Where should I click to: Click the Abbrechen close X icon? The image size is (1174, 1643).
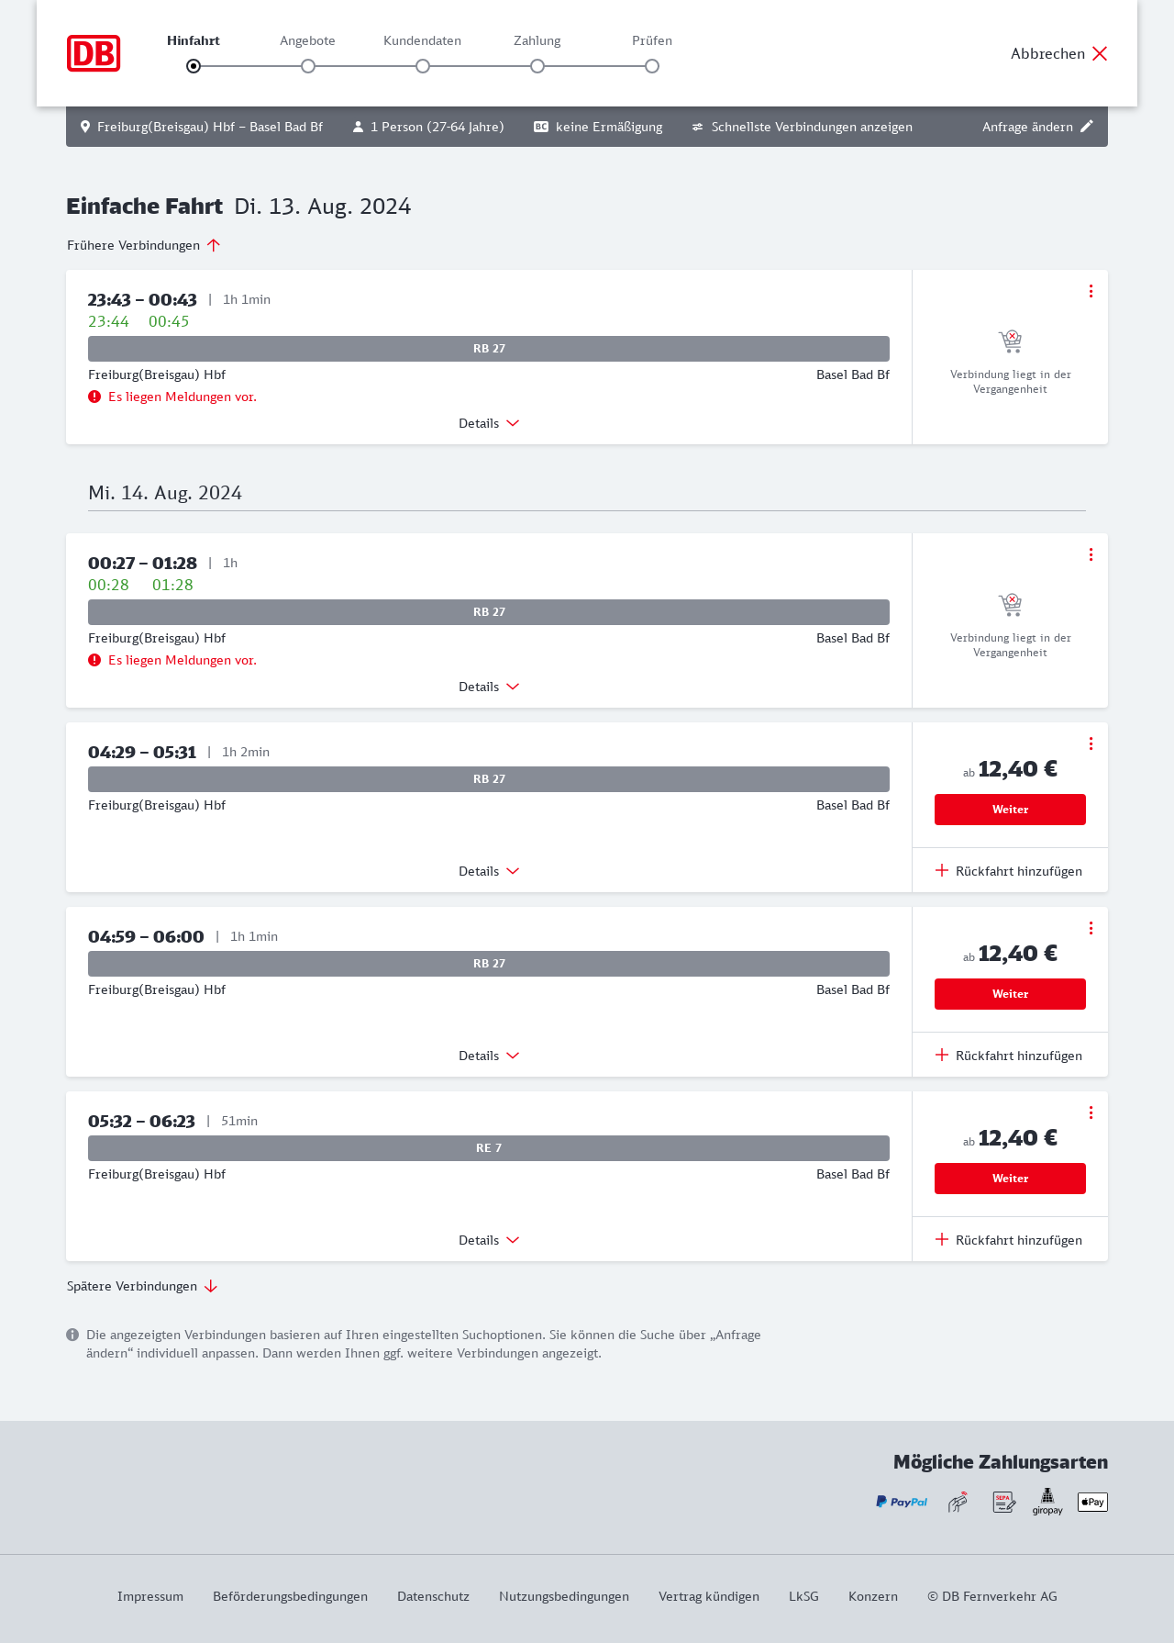[1100, 53]
